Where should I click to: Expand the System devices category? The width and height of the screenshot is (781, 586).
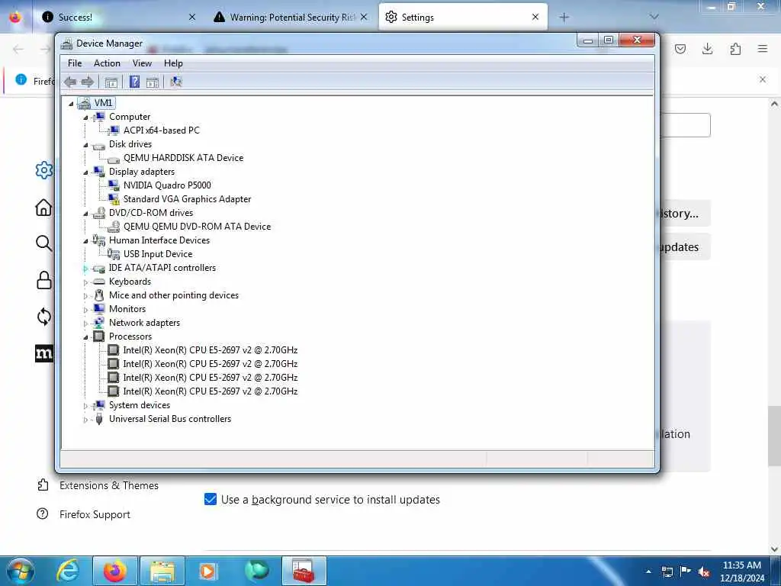point(85,406)
